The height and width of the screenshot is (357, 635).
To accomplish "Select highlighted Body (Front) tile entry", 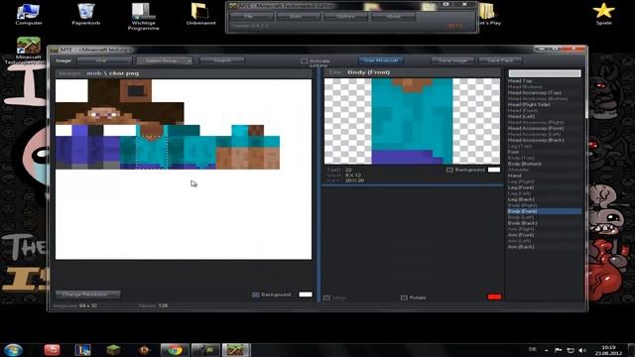I will (545, 211).
